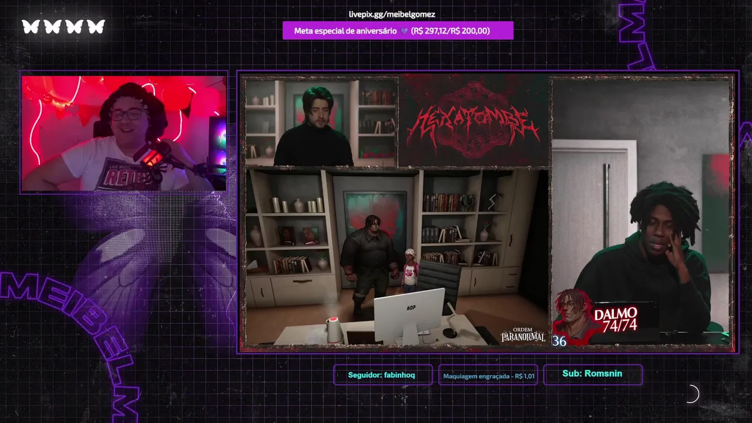This screenshot has height=423, width=752.
Task: Click the loading spinner icon
Action: [692, 394]
